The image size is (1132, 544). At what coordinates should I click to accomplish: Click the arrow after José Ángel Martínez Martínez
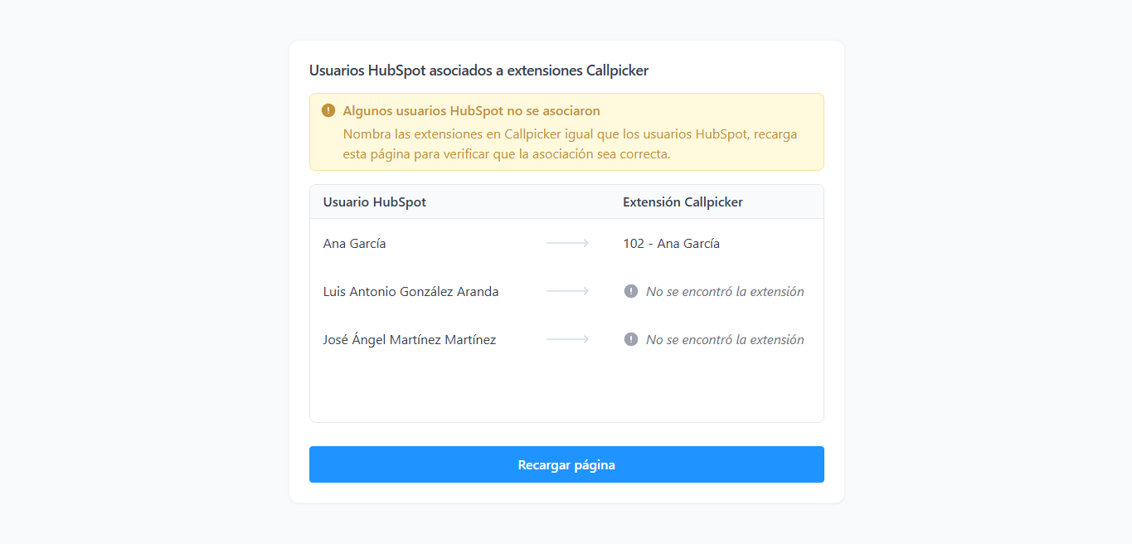click(568, 339)
